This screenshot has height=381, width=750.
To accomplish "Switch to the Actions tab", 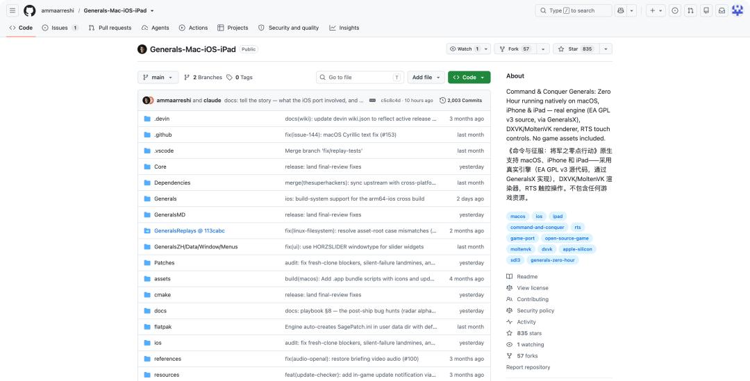I will [x=193, y=28].
